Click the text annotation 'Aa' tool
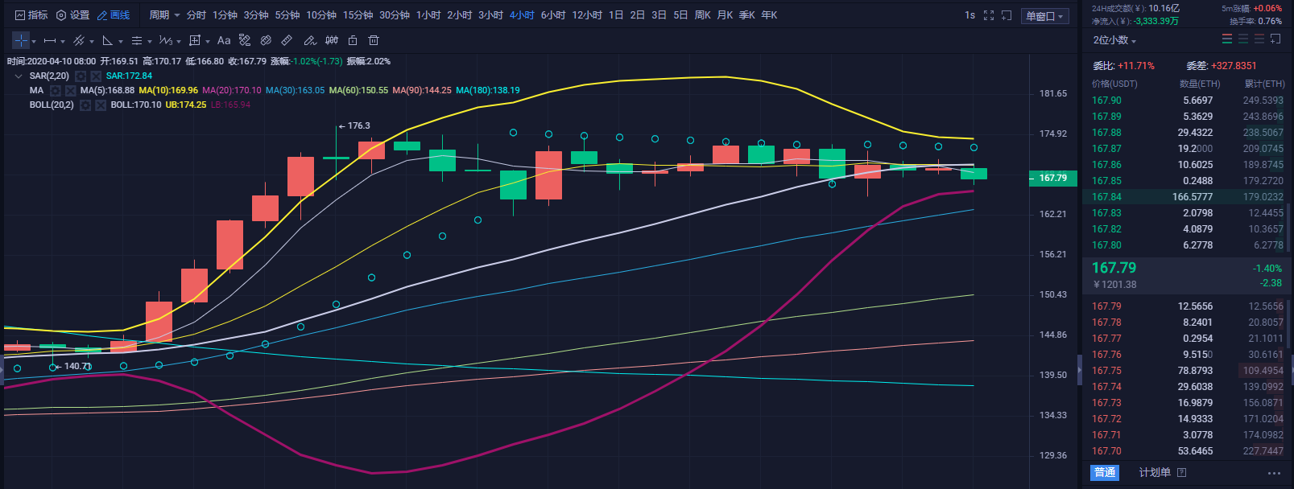The width and height of the screenshot is (1294, 489). click(x=224, y=40)
